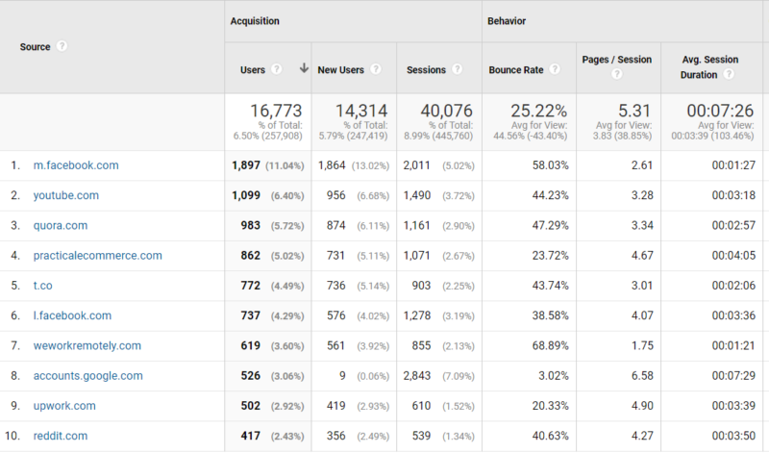Select the total Sessions value 40,076

[446, 111]
